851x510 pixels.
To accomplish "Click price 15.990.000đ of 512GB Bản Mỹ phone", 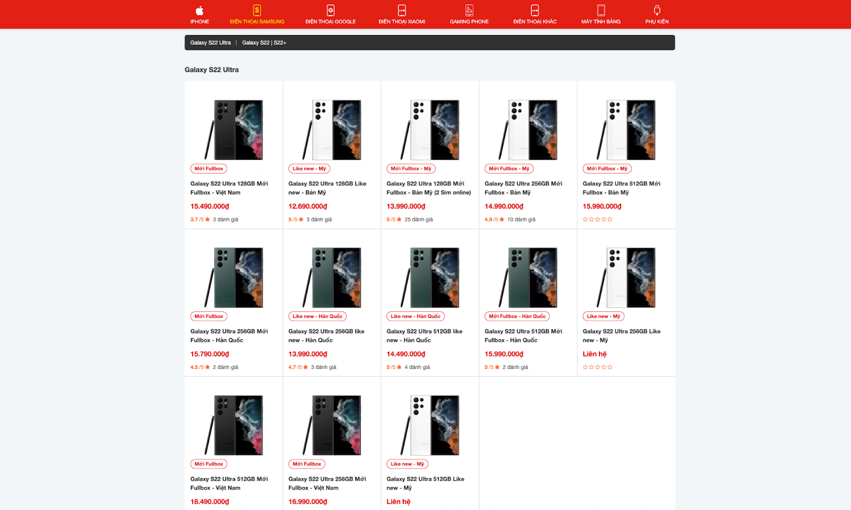I will tap(602, 207).
